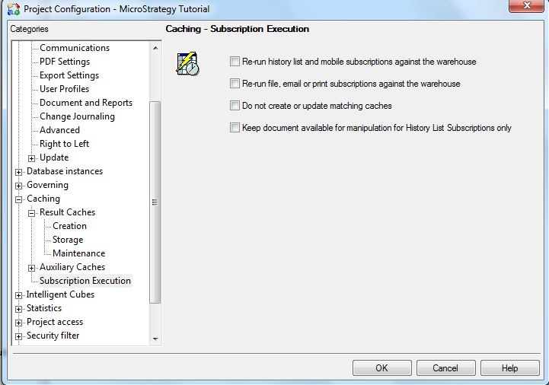Viewport: 549px width, 385px height.
Task: Click the Subscription Execution caching icon
Action: tap(187, 64)
